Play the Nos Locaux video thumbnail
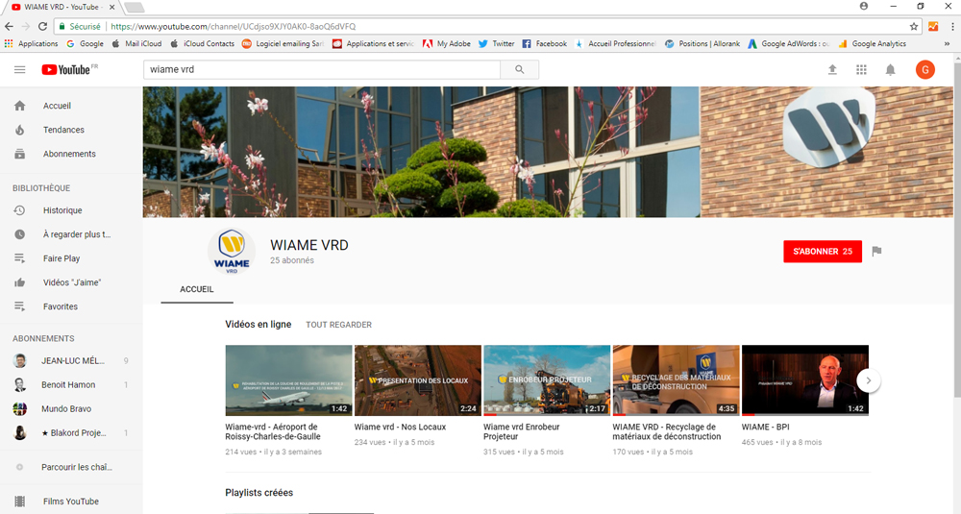This screenshot has width=961, height=514. 418,380
